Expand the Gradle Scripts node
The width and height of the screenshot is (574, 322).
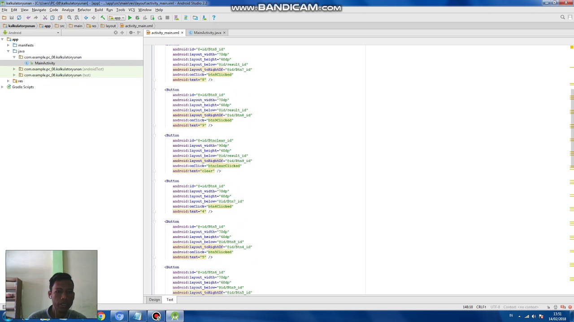(x=3, y=87)
